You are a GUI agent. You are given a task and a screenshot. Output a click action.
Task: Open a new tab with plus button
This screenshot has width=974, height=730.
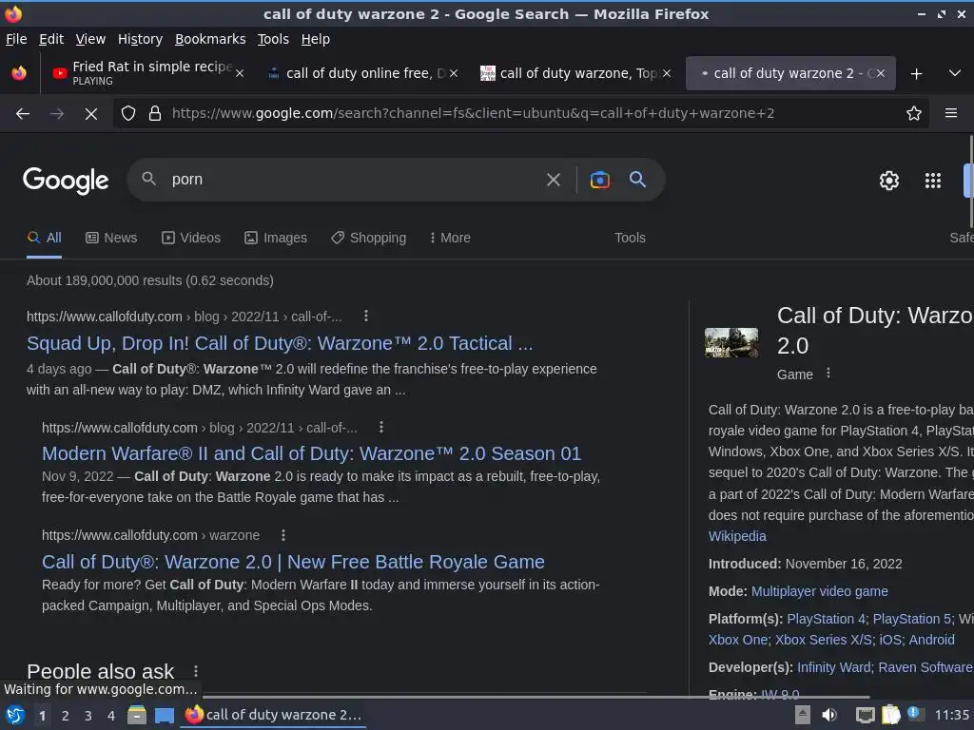pyautogui.click(x=916, y=74)
